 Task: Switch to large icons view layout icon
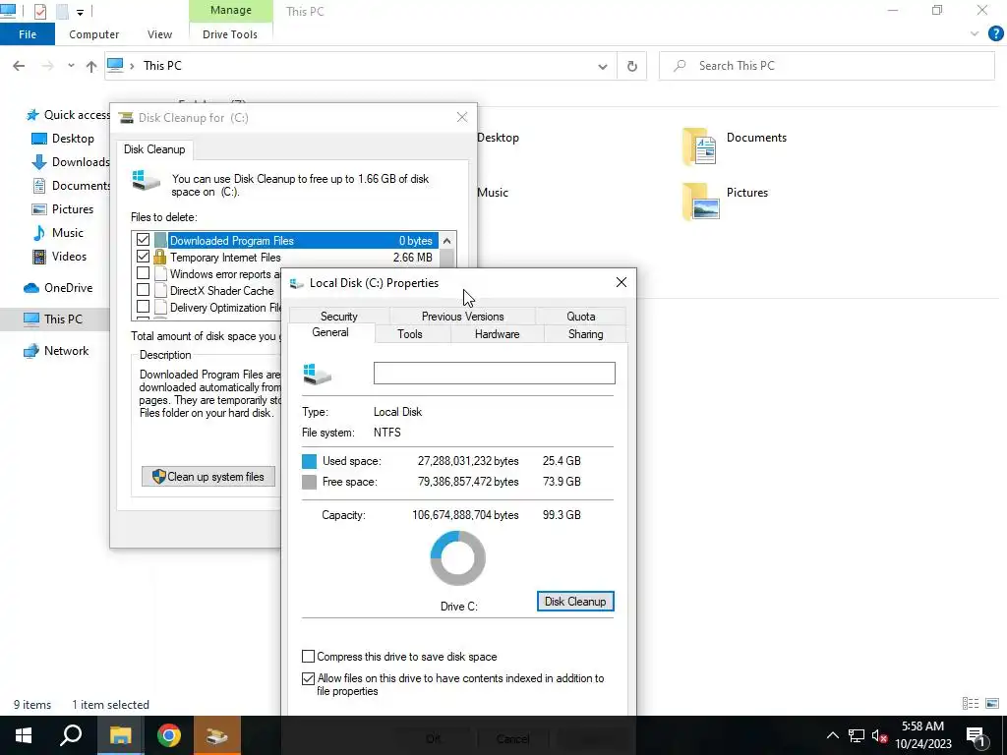click(992, 704)
